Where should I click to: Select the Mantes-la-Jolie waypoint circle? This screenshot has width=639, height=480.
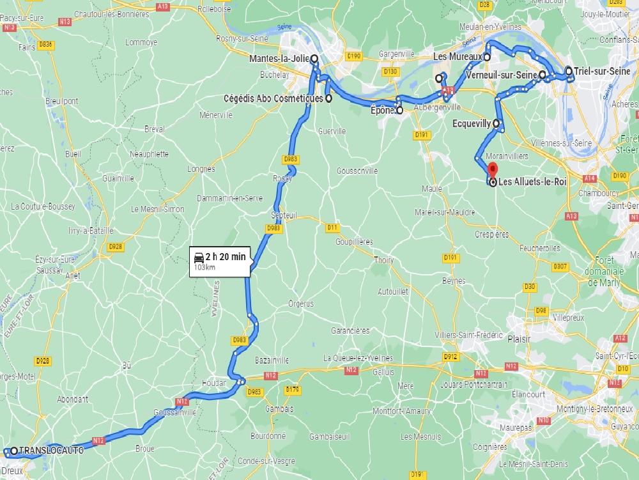point(314,59)
